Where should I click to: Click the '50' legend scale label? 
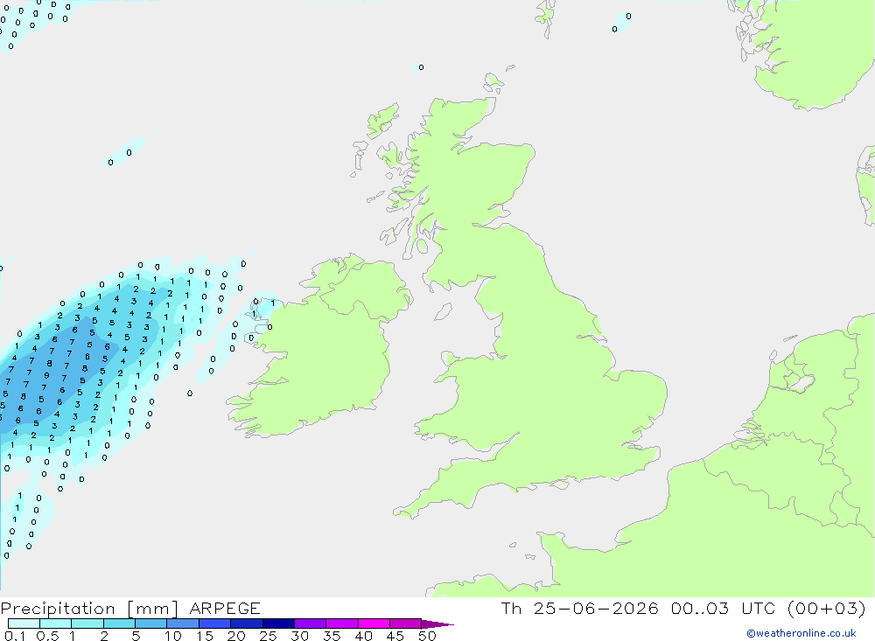click(427, 636)
